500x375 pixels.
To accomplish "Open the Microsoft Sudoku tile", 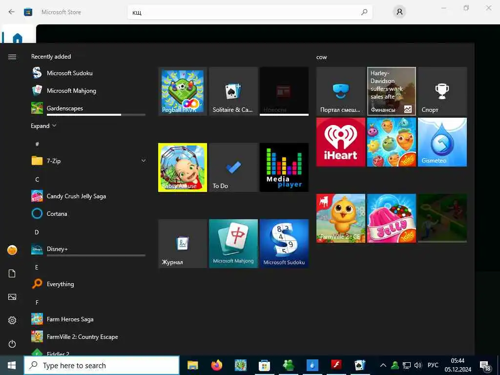I will tap(284, 244).
